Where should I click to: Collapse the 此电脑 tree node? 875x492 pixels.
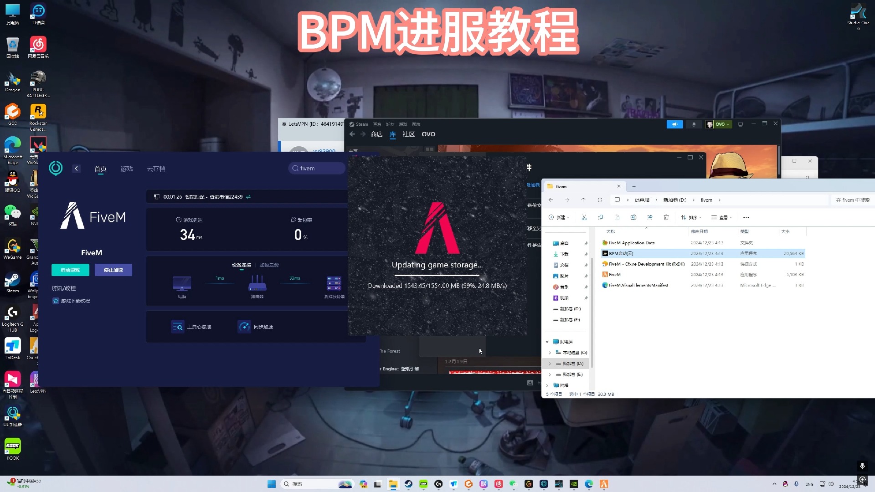point(547,342)
